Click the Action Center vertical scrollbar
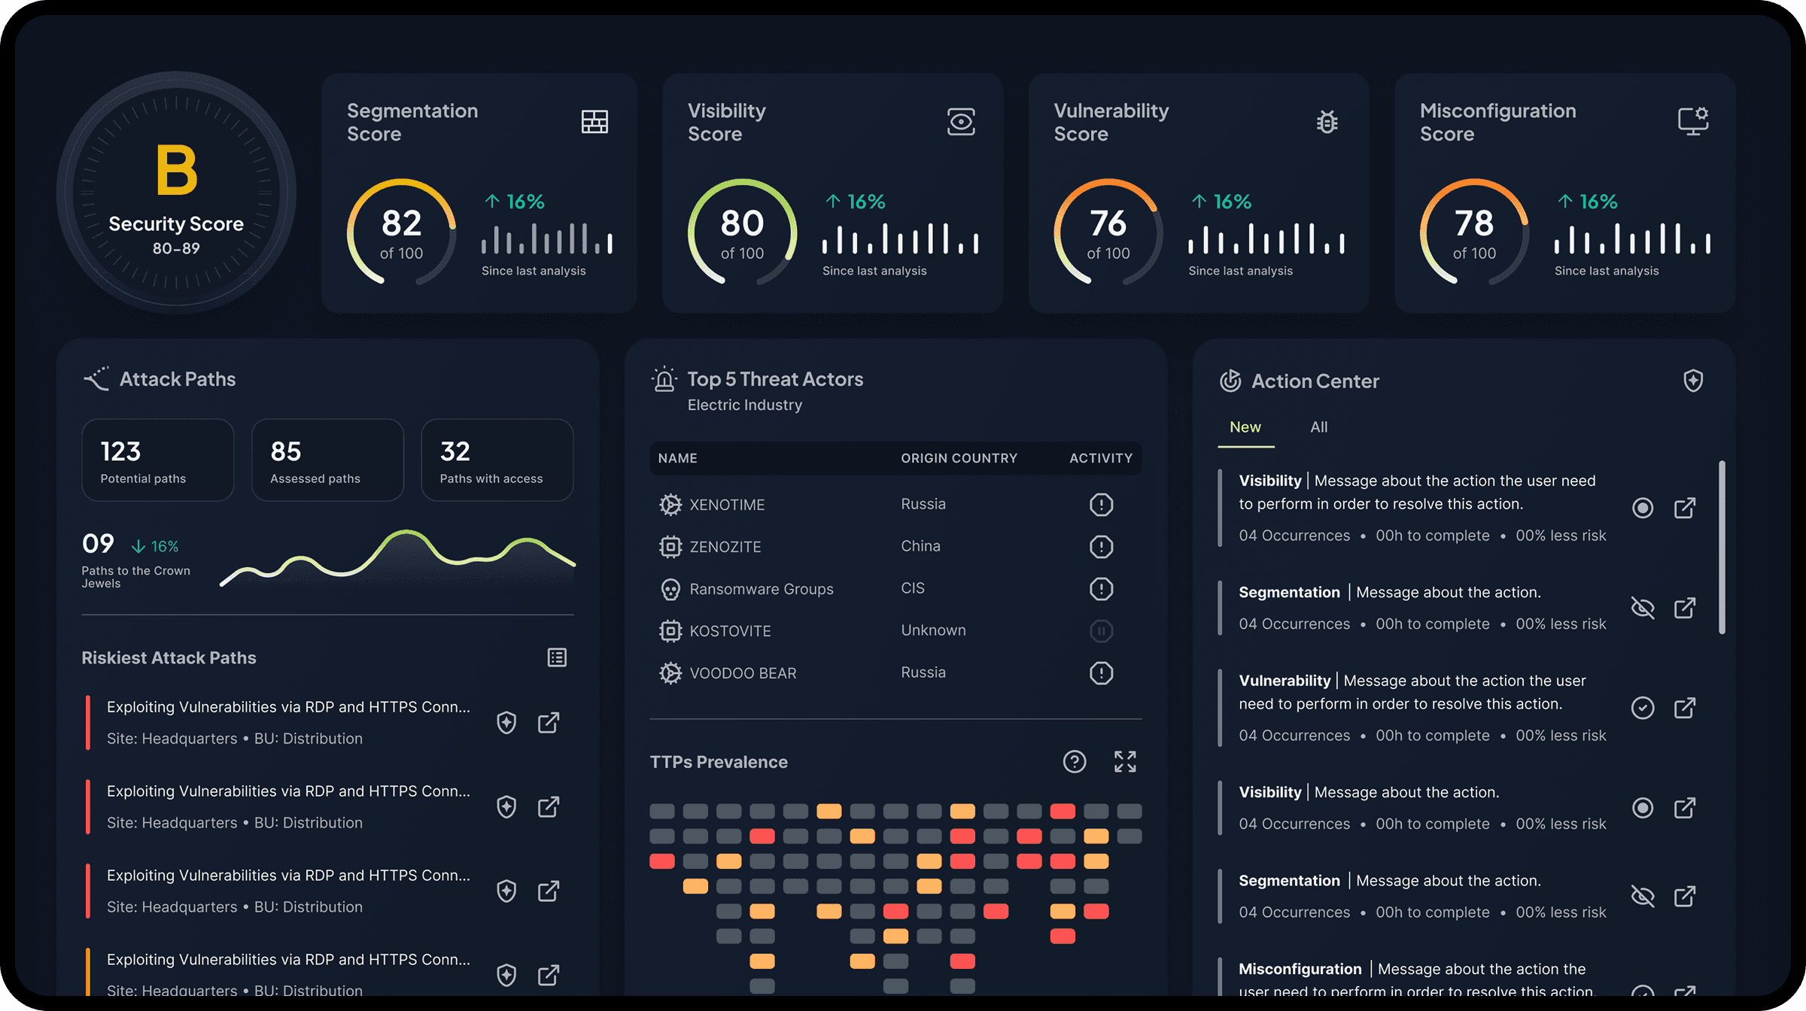This screenshot has width=1806, height=1011. pos(1722,548)
